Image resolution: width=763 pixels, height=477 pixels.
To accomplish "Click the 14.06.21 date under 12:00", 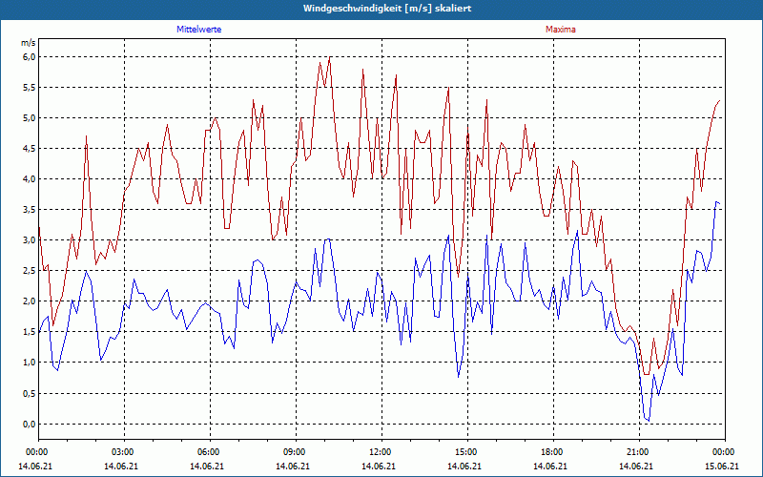I will point(379,466).
